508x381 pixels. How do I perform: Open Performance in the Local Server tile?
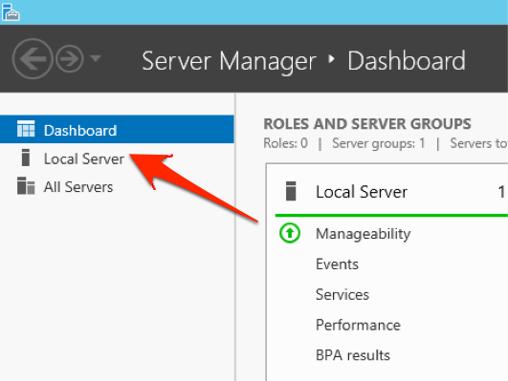359,325
